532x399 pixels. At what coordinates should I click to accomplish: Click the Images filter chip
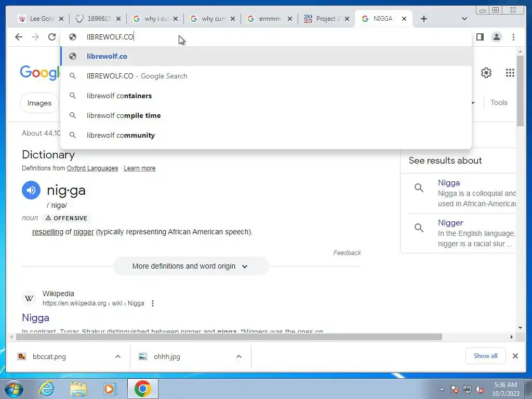(39, 103)
